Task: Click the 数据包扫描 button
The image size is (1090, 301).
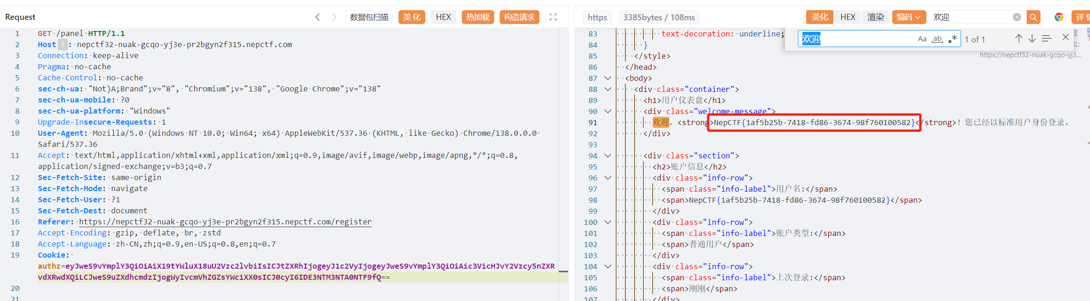Action: tap(369, 17)
